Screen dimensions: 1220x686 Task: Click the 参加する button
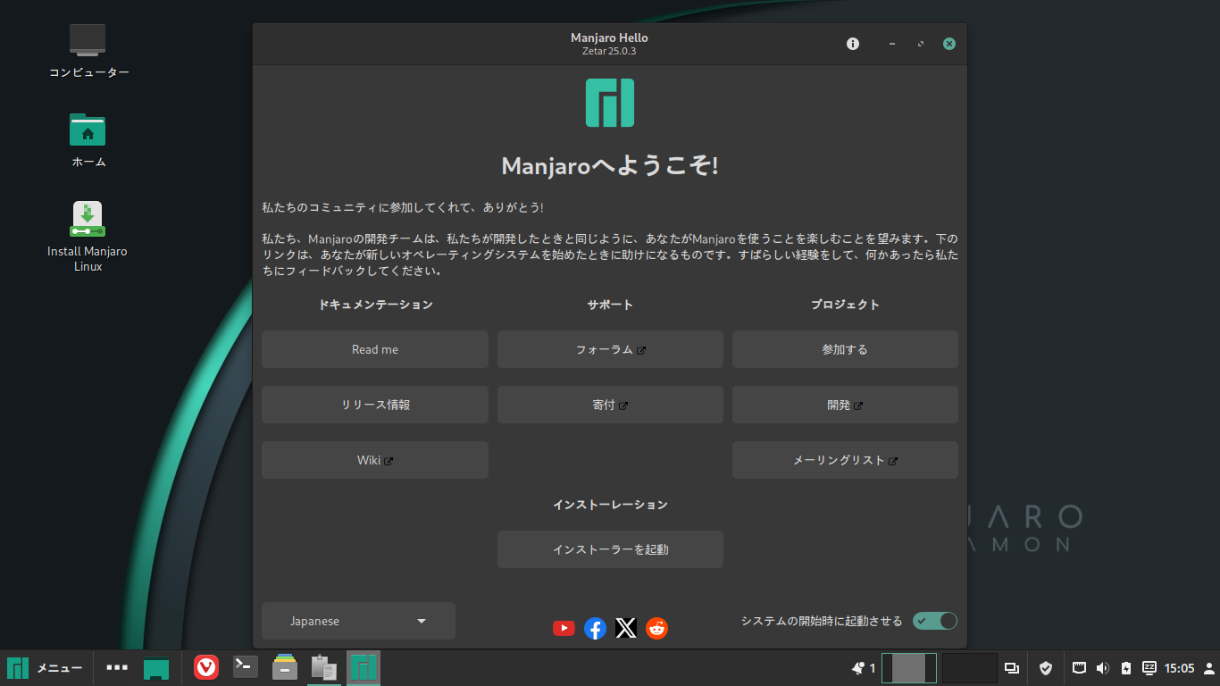845,349
